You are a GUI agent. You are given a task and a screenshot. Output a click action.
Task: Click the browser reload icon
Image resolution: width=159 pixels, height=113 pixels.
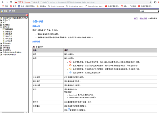click(x=11, y=2)
